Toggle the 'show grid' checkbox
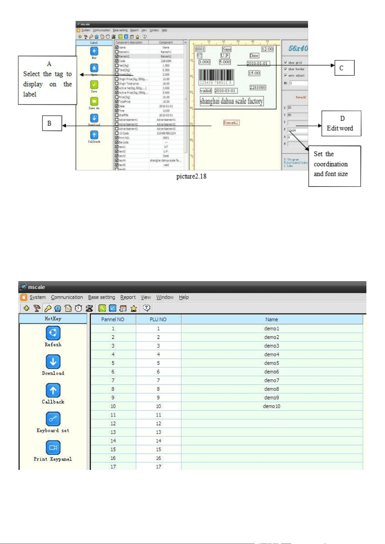Viewport: 385px width, 544px height. click(286, 62)
